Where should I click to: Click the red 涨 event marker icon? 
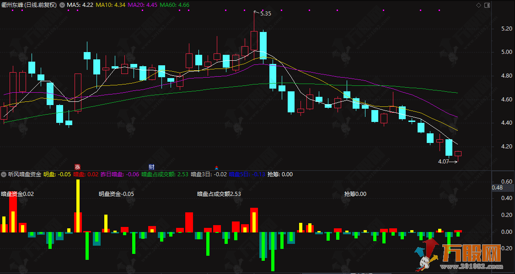(x=78, y=167)
